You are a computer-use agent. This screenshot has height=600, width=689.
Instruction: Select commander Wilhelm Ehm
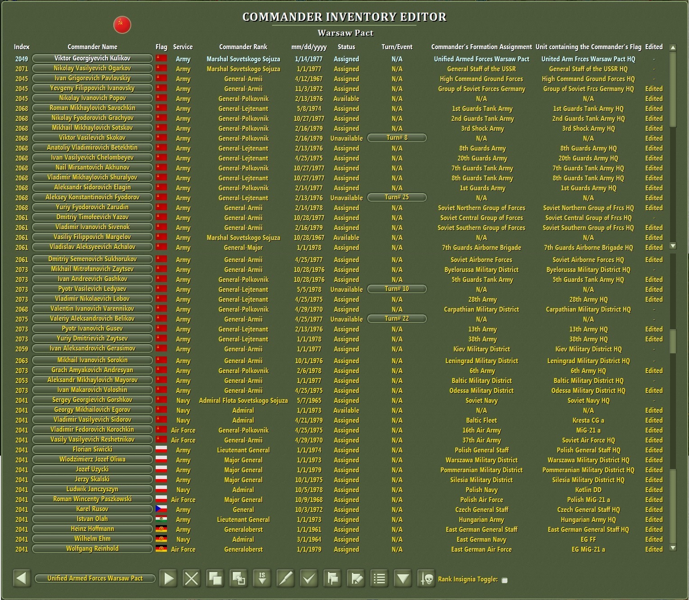tap(92, 539)
